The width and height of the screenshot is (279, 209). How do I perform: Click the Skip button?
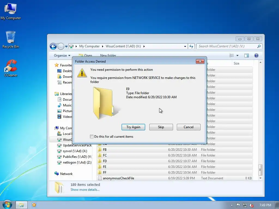(161, 127)
